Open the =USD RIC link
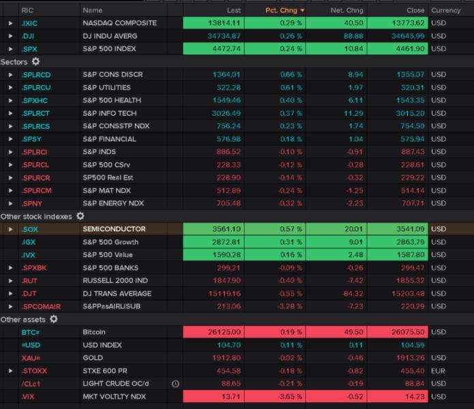 coord(31,345)
